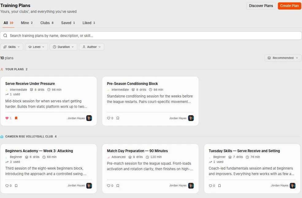Click the Create Plan button

[289, 6]
